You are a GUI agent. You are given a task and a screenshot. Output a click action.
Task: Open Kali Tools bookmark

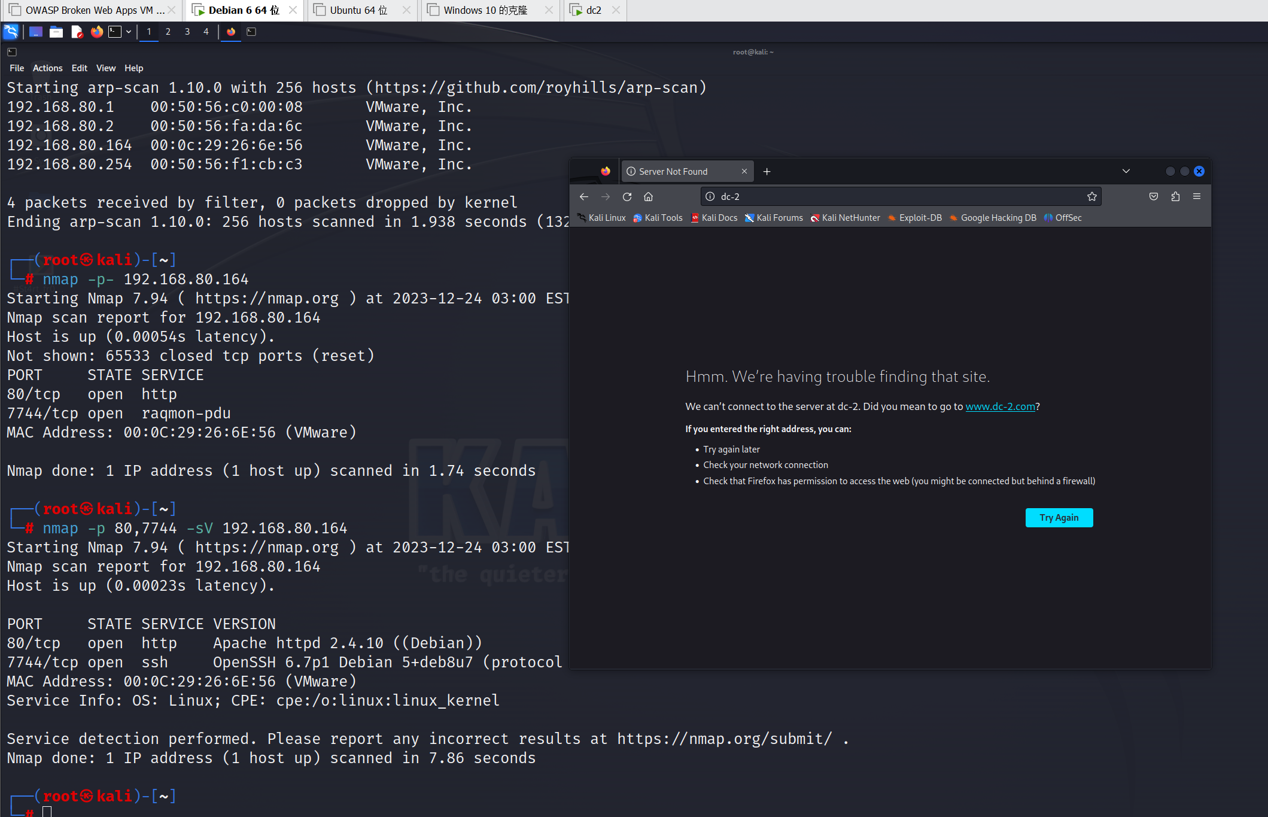click(x=658, y=218)
